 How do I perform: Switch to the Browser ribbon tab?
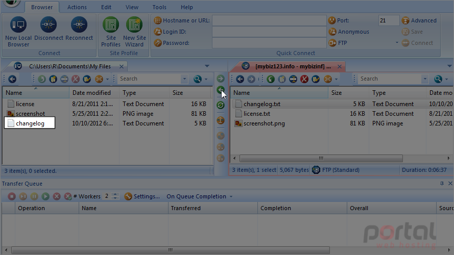(42, 7)
